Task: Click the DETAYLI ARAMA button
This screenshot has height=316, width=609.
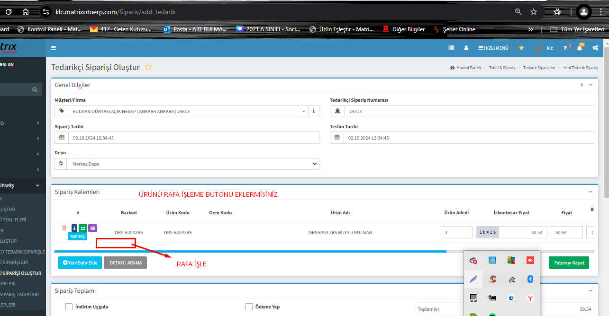Action: (126, 263)
